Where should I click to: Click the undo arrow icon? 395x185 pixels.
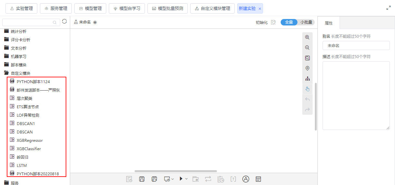click(x=307, y=99)
